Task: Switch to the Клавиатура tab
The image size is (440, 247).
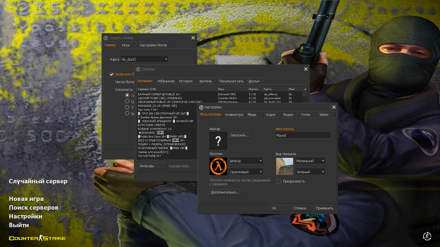Action: [x=234, y=115]
